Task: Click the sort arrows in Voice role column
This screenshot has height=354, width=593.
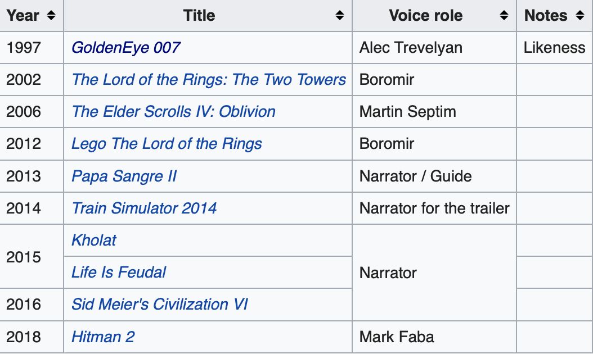Action: [x=504, y=16]
